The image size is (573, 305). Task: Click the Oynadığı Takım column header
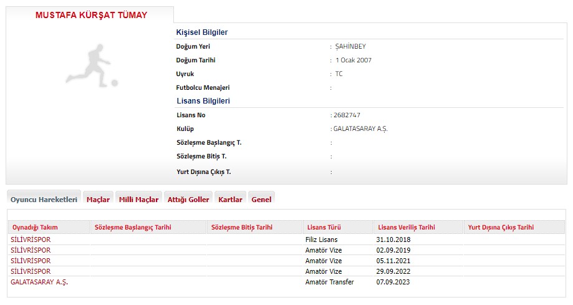click(x=36, y=228)
